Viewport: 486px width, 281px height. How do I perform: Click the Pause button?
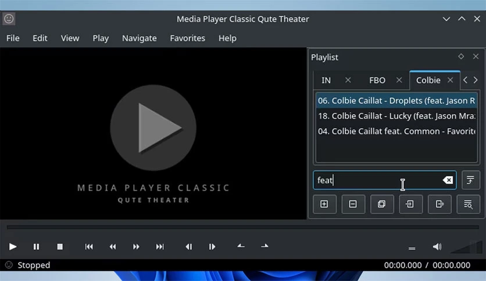pyautogui.click(x=36, y=247)
